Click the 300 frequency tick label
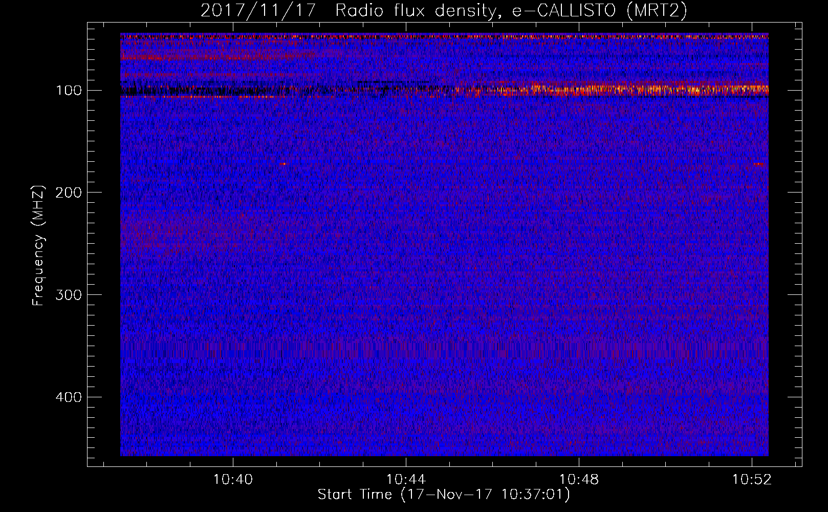This screenshot has width=828, height=512. [x=68, y=295]
